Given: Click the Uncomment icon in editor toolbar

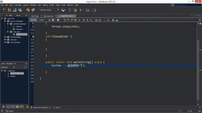Looking at the screenshot, I should (x=117, y=20).
